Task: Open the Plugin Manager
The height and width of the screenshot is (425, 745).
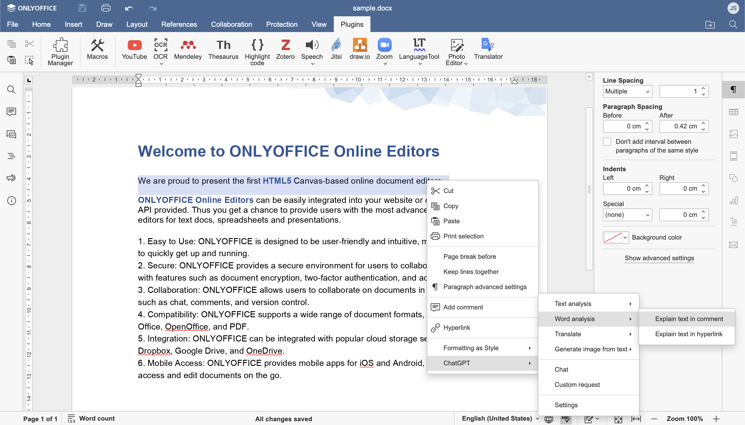Action: click(60, 52)
